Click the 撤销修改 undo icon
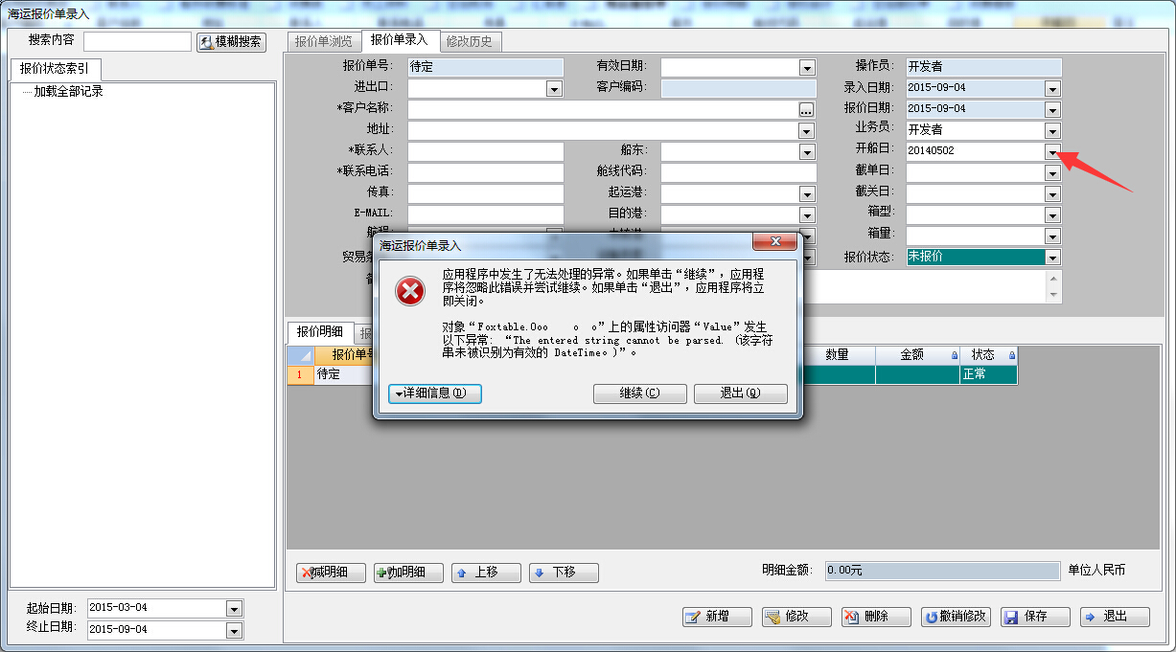Viewport: 1176px width, 652px height. pos(929,617)
